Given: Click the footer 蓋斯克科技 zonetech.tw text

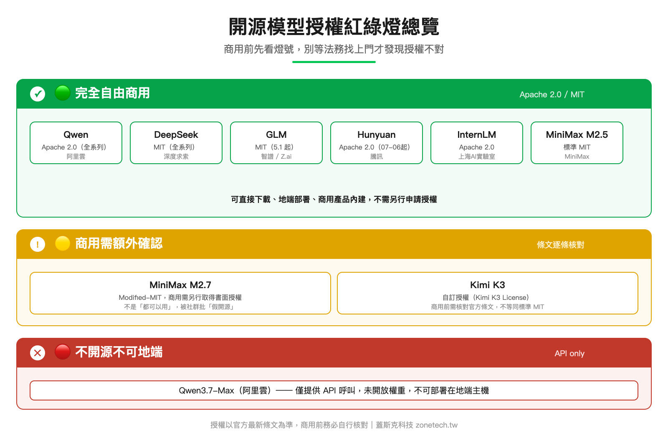Looking at the screenshot, I should [x=417, y=425].
